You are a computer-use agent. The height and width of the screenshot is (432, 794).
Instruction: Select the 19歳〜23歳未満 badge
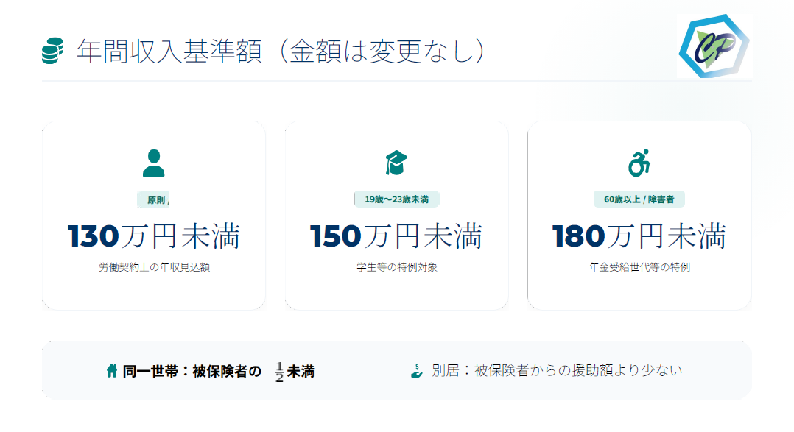tap(396, 199)
